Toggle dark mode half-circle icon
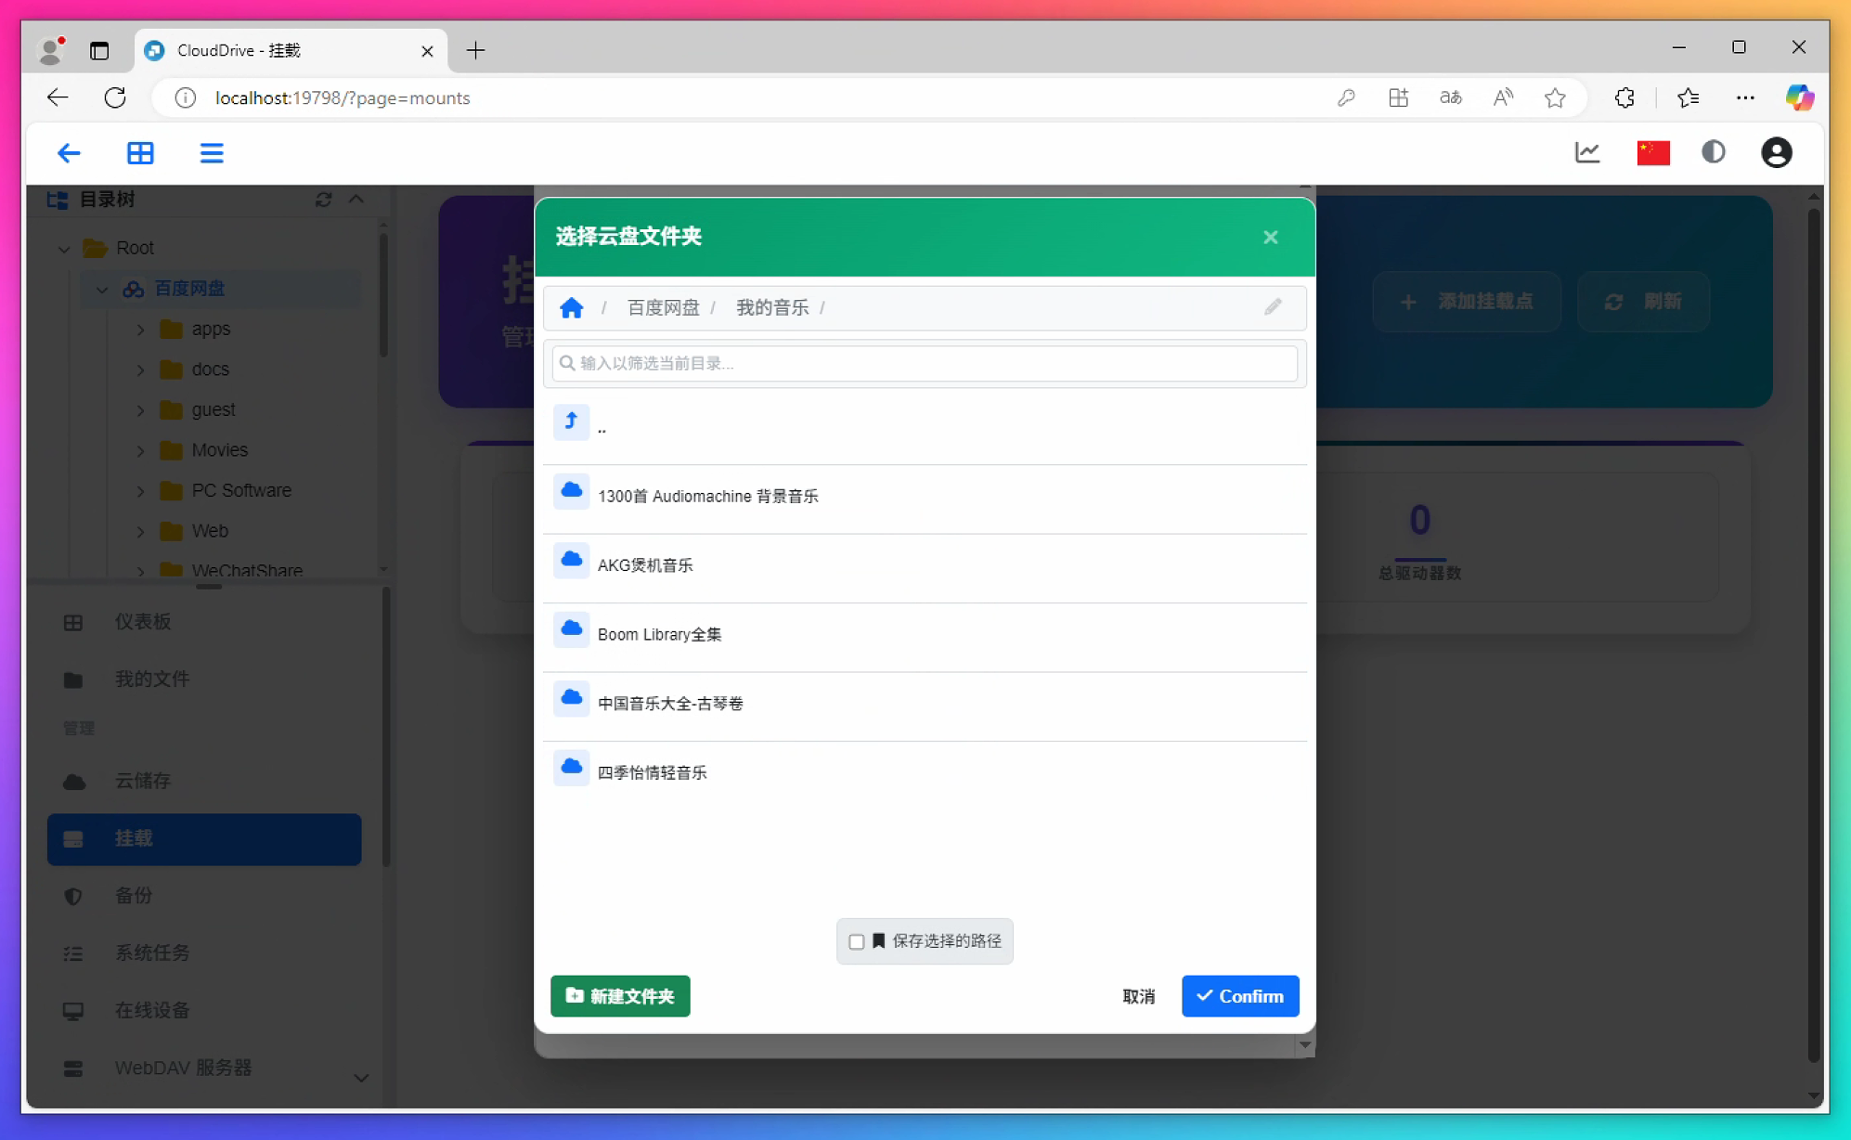This screenshot has height=1140, width=1851. [x=1713, y=152]
